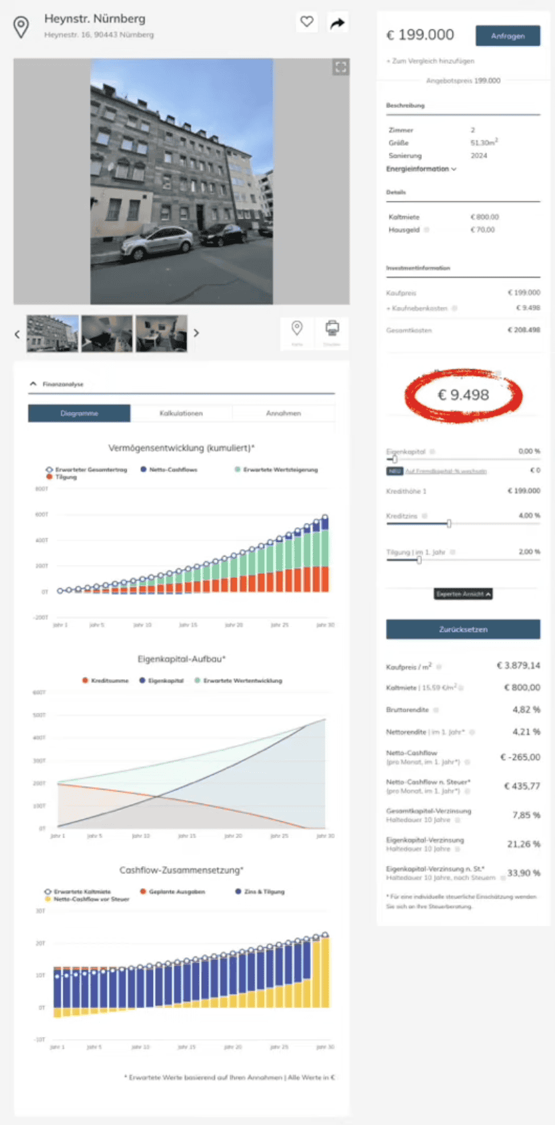555x1125 pixels.
Task: Collapse the Experten Ansicht panel
Action: click(463, 594)
